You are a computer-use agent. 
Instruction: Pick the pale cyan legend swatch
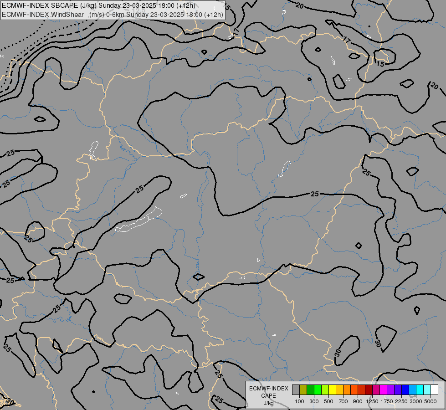427,390
